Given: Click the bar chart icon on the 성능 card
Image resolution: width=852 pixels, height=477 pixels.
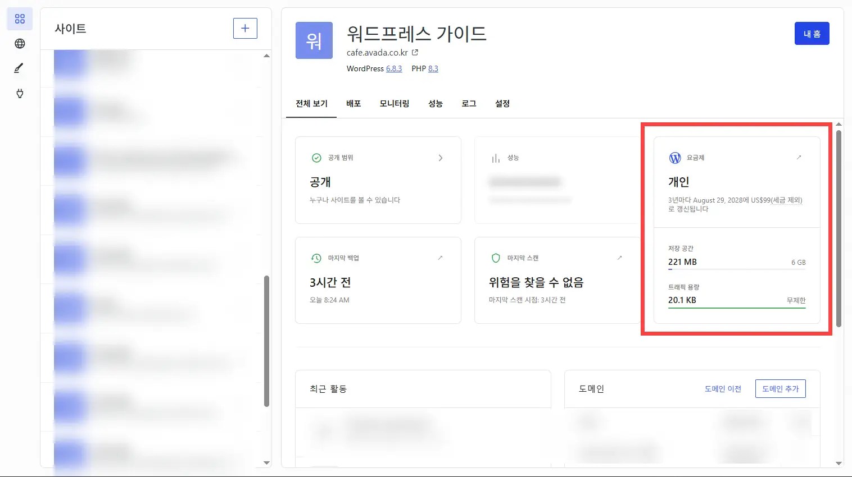Looking at the screenshot, I should pyautogui.click(x=495, y=158).
